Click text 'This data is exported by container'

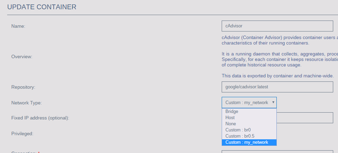click(257, 76)
